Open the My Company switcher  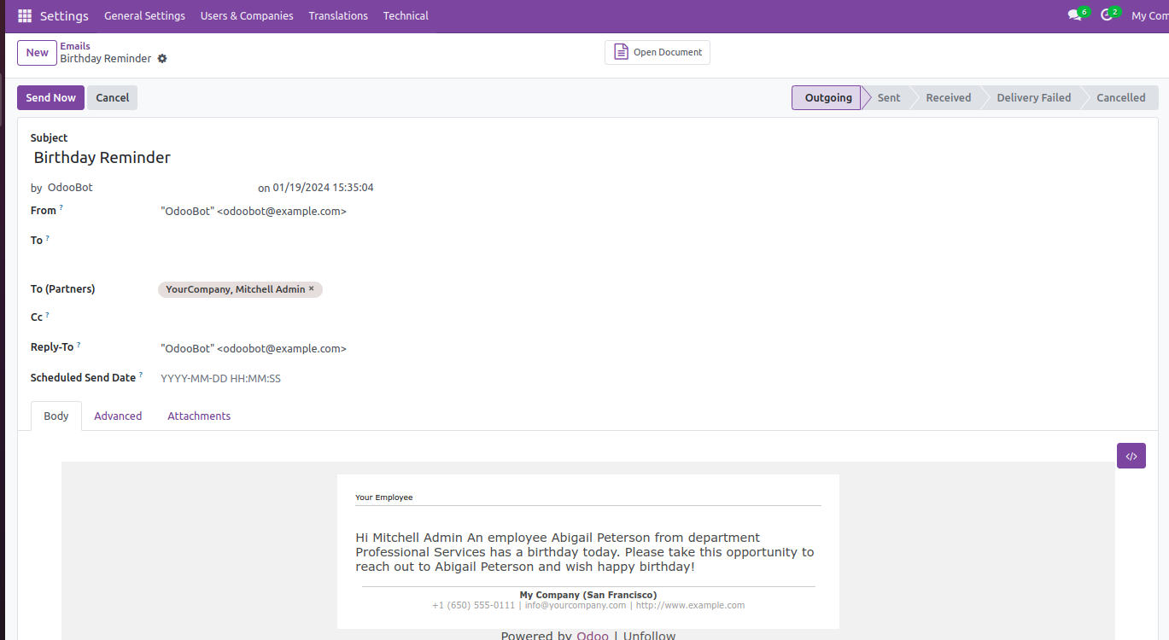pyautogui.click(x=1149, y=16)
